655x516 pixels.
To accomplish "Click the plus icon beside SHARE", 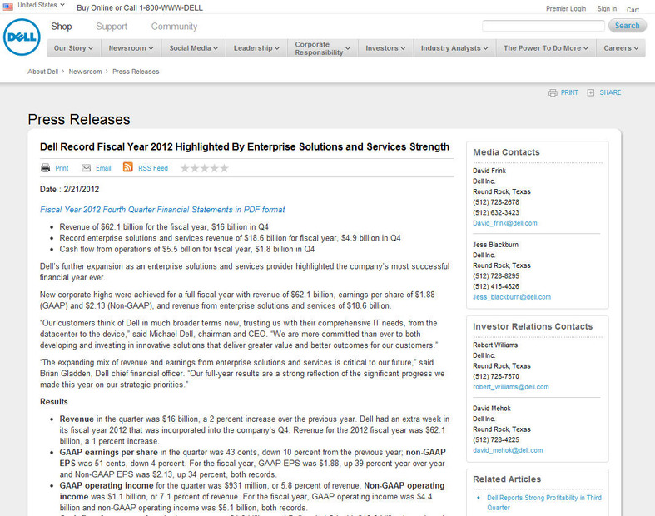I will pos(590,92).
